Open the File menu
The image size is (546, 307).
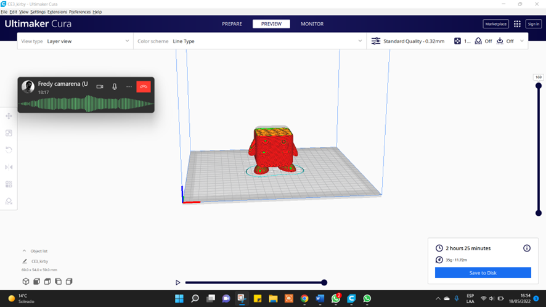(x=4, y=12)
